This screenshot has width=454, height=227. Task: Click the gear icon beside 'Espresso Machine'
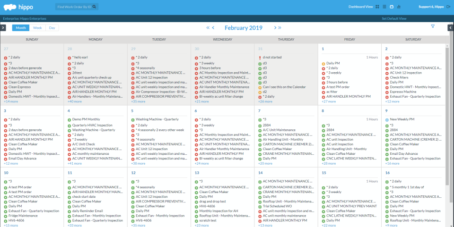[x=387, y=92]
